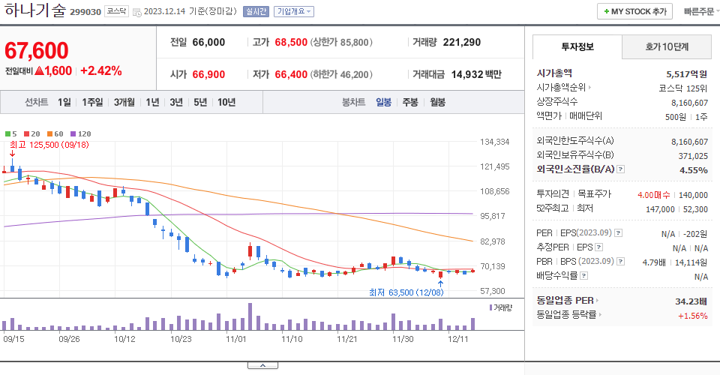Click the change rate +2.42%

tap(101, 71)
